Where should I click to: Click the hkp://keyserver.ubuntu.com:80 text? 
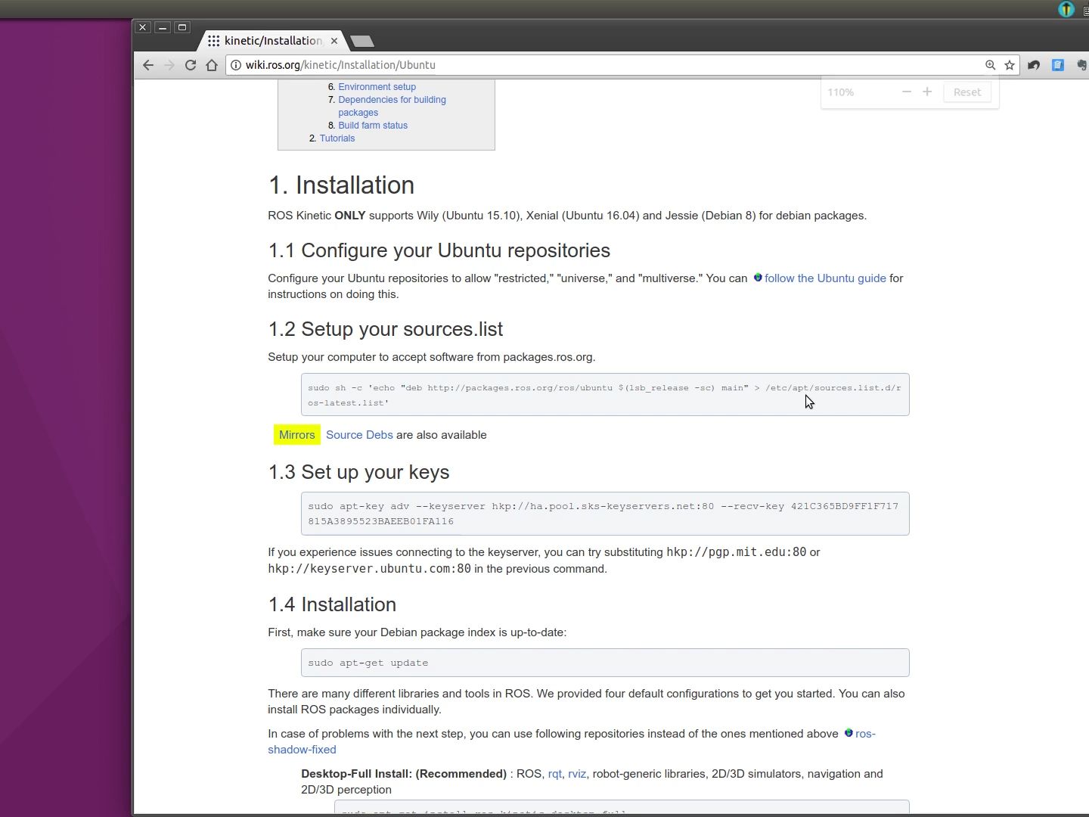(x=369, y=569)
